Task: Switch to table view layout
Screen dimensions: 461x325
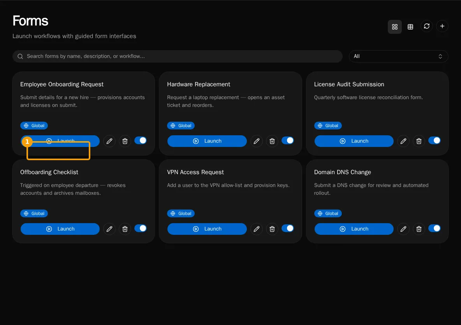Action: (x=410, y=27)
